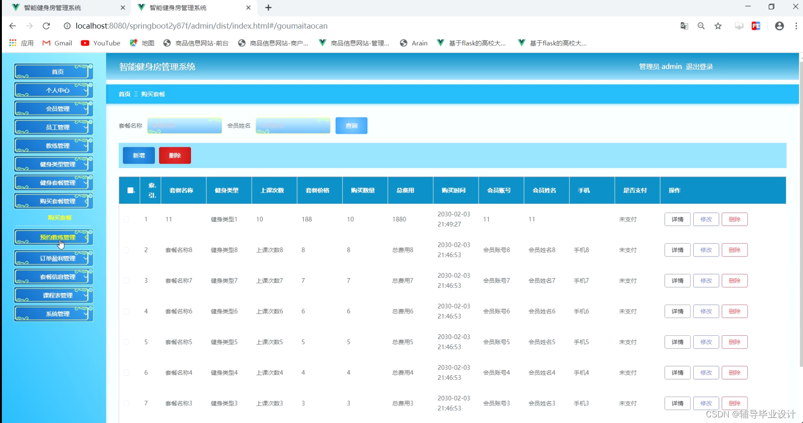Click 删除 for row 套餐名称7
The width and height of the screenshot is (803, 423).
[x=734, y=280]
